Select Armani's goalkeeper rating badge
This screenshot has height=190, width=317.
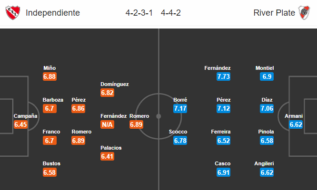tap(296, 124)
